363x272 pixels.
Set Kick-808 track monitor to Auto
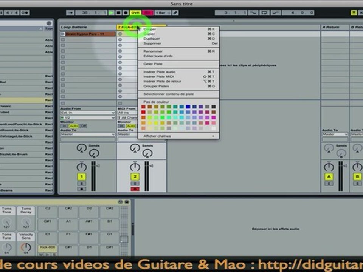pos(131,126)
